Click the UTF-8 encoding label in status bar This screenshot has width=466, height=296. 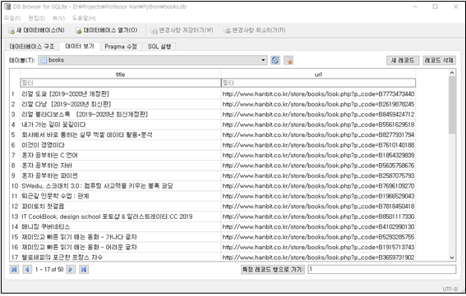[x=450, y=289]
